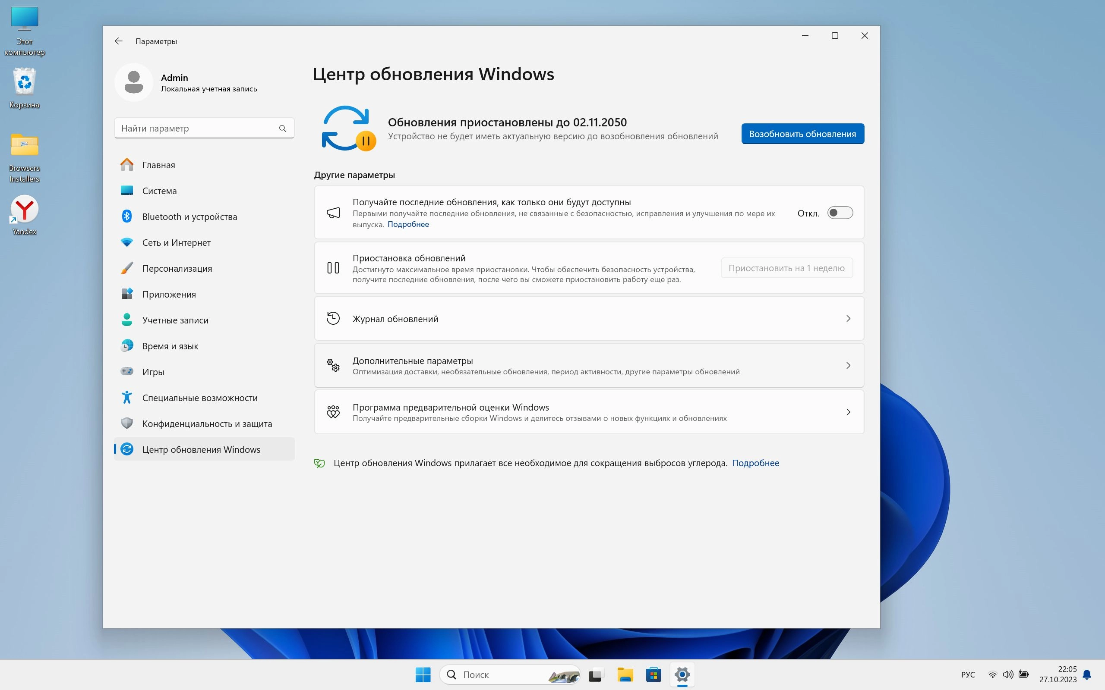Screen dimensions: 1105x690
Task: Click the Найти параметр search field
Action: tap(196, 129)
